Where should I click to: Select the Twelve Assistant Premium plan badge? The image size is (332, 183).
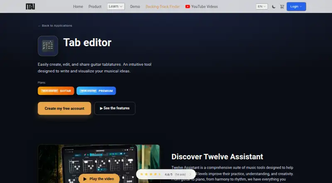coord(96,91)
